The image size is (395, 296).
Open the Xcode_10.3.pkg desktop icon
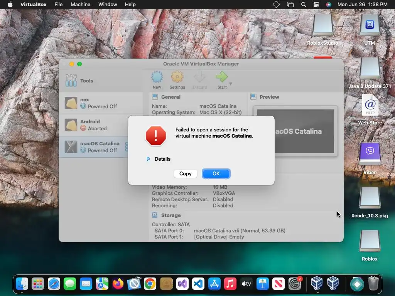(x=370, y=198)
